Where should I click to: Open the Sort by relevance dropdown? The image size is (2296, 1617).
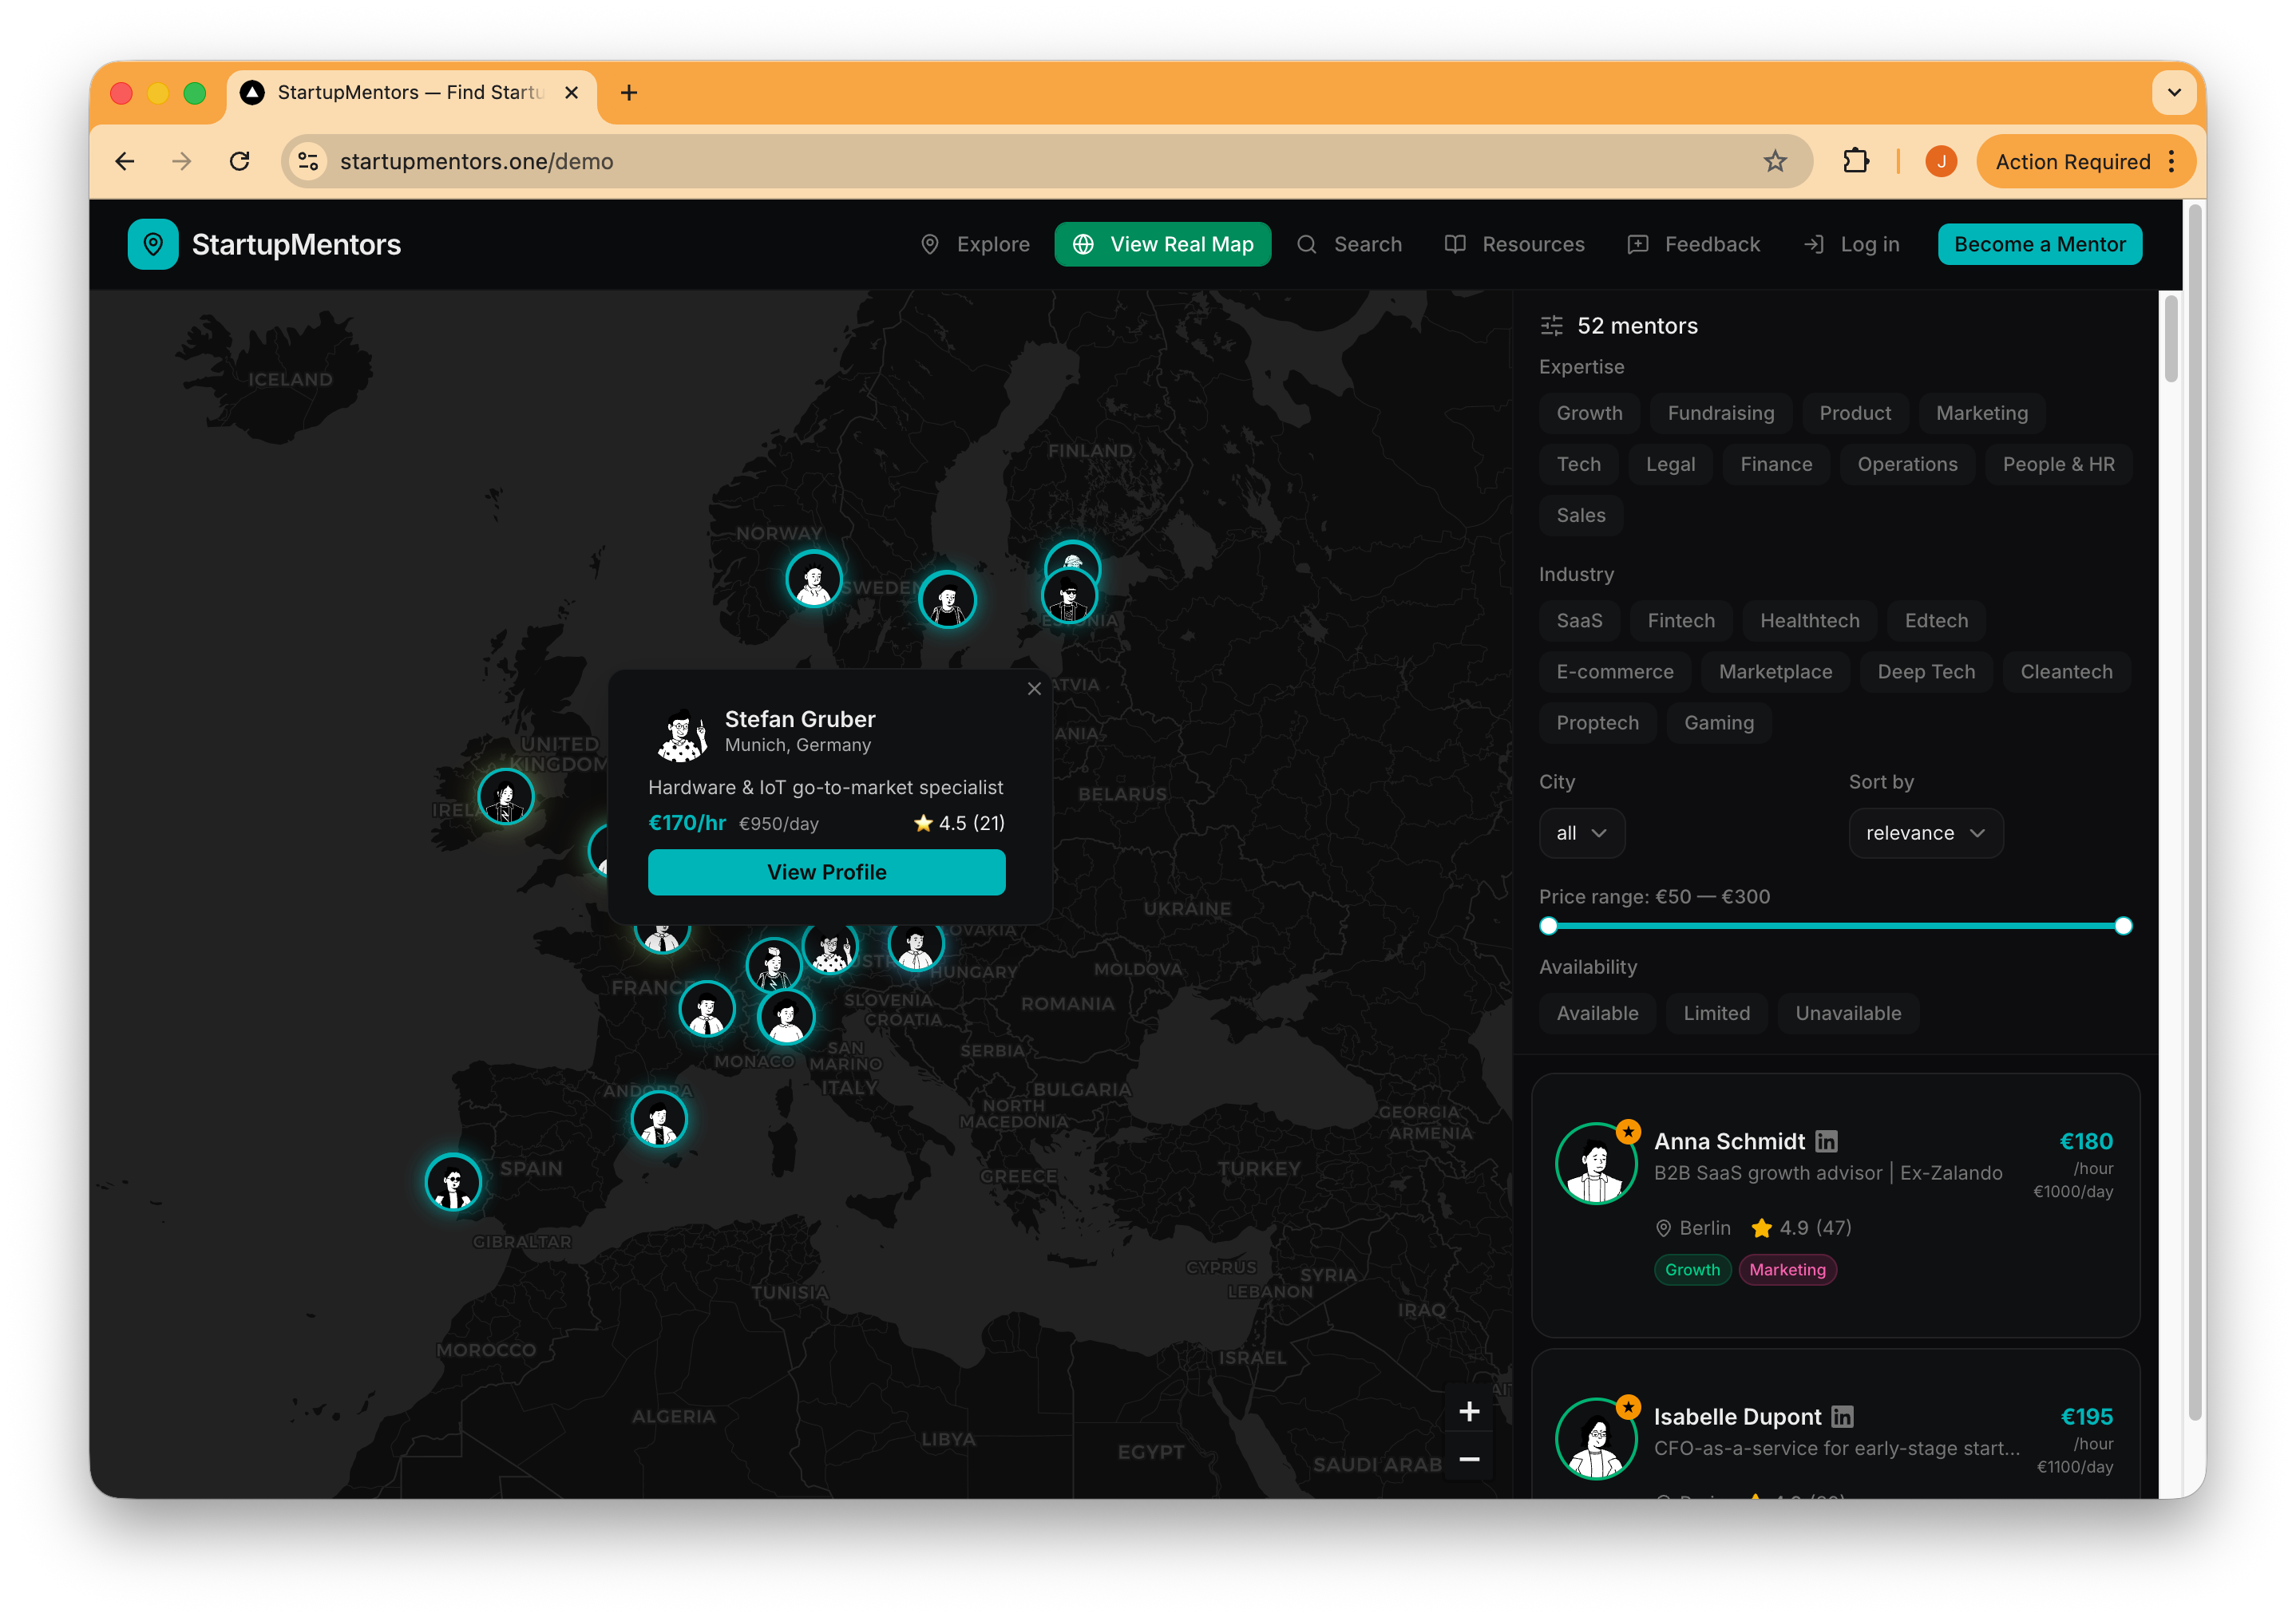pyautogui.click(x=1925, y=833)
